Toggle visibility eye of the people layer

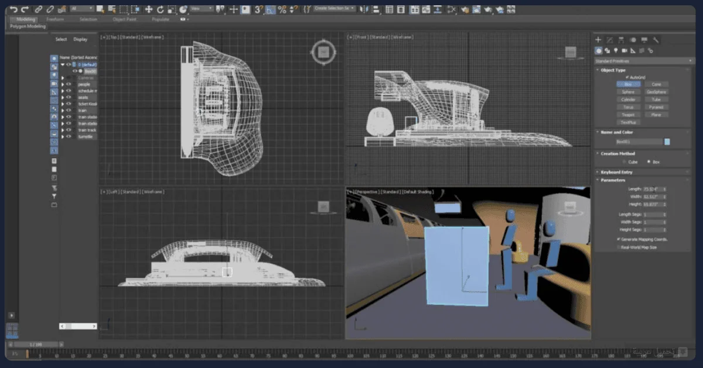68,85
